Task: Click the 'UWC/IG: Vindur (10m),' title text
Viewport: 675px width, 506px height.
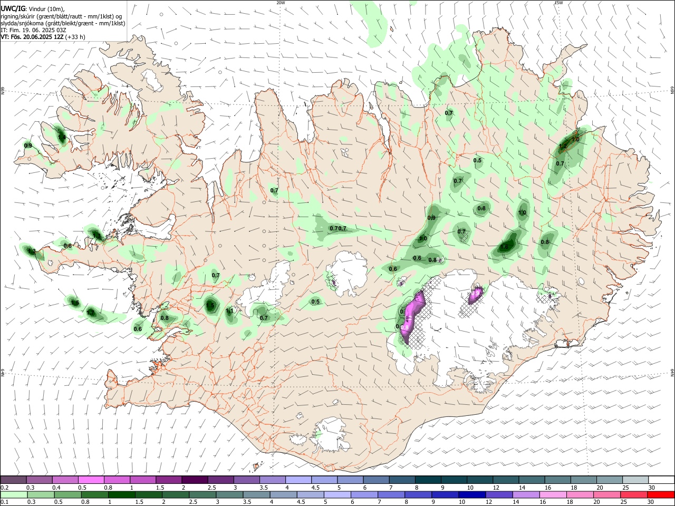Action: [x=33, y=8]
